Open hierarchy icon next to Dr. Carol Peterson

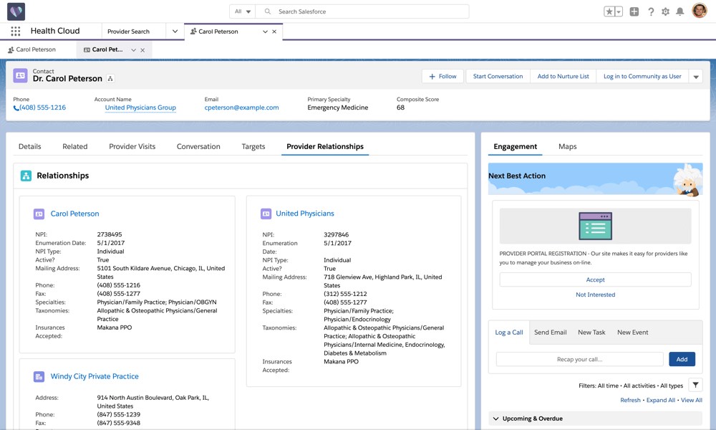110,79
